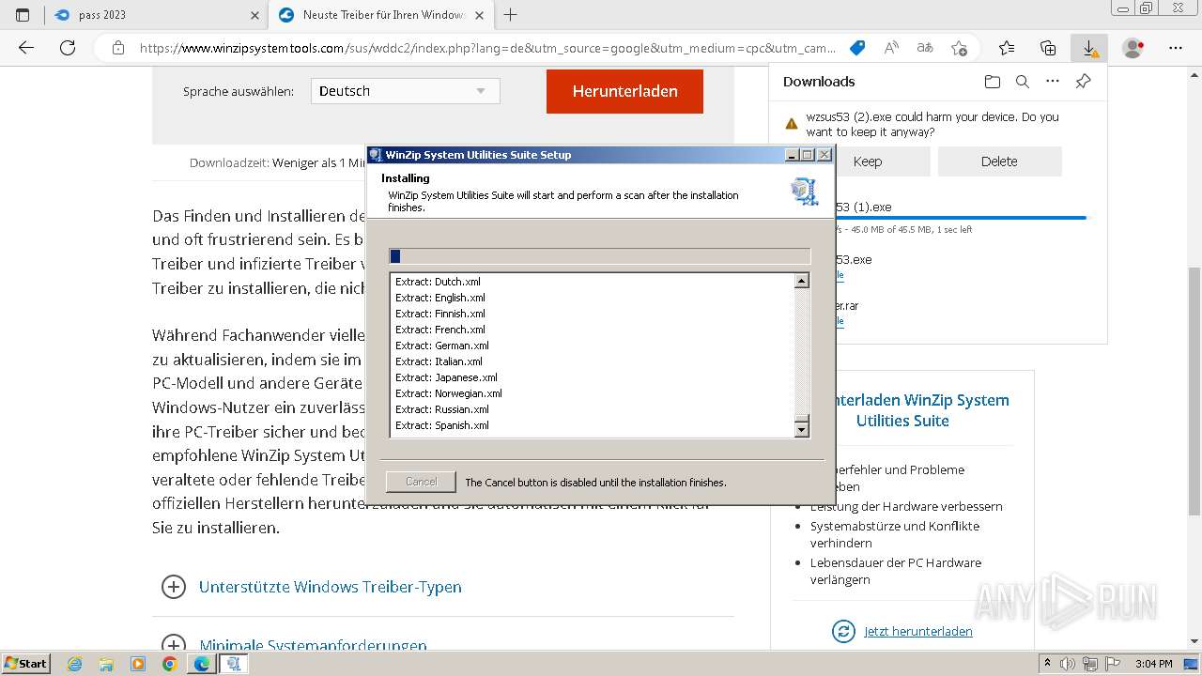This screenshot has height=676, width=1202.
Task: Click the installer package icon in setup header
Action: pos(804,191)
